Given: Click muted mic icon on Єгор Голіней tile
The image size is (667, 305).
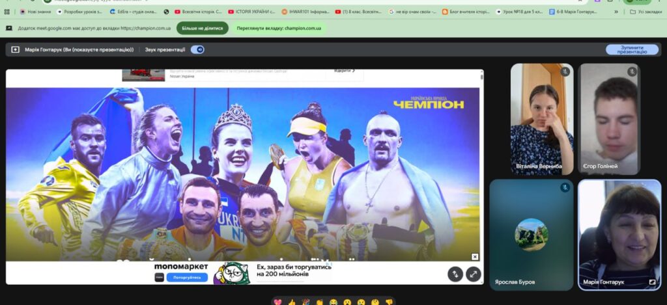Looking at the screenshot, I should 632,72.
